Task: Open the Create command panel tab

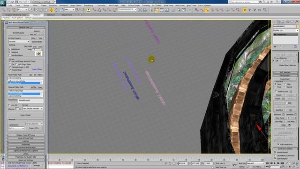Action: pos(274,22)
